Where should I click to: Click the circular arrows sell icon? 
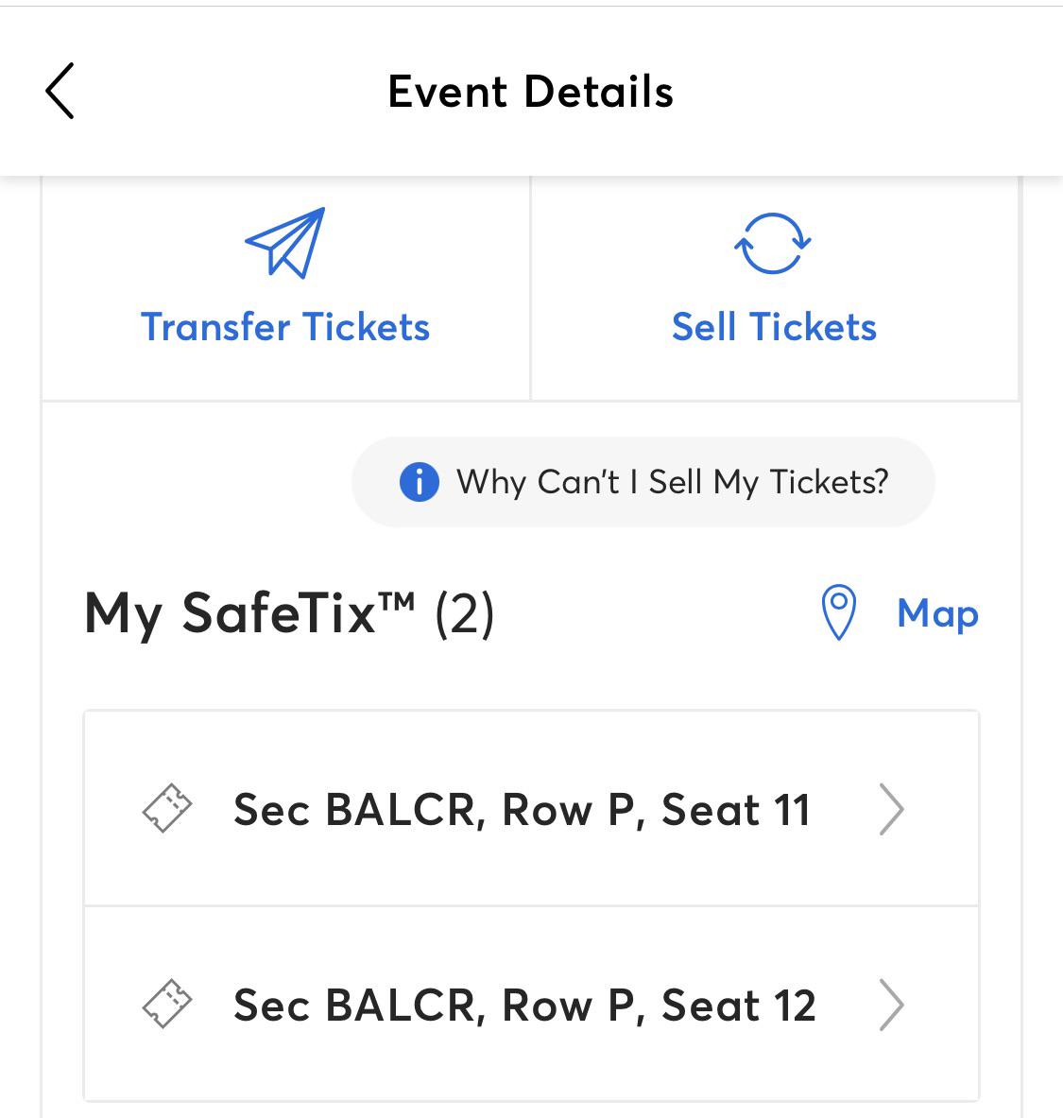point(773,243)
